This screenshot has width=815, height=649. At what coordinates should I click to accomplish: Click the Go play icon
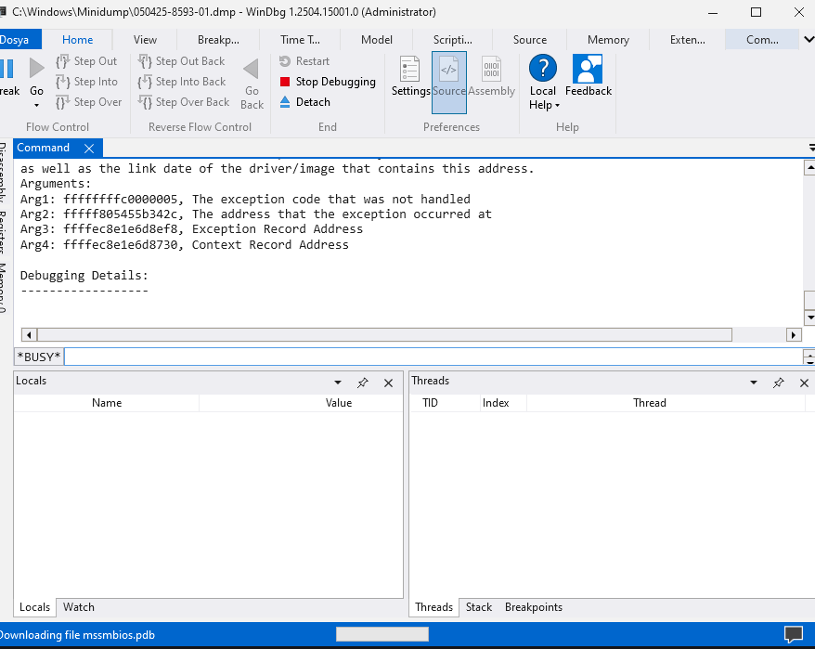[36, 69]
